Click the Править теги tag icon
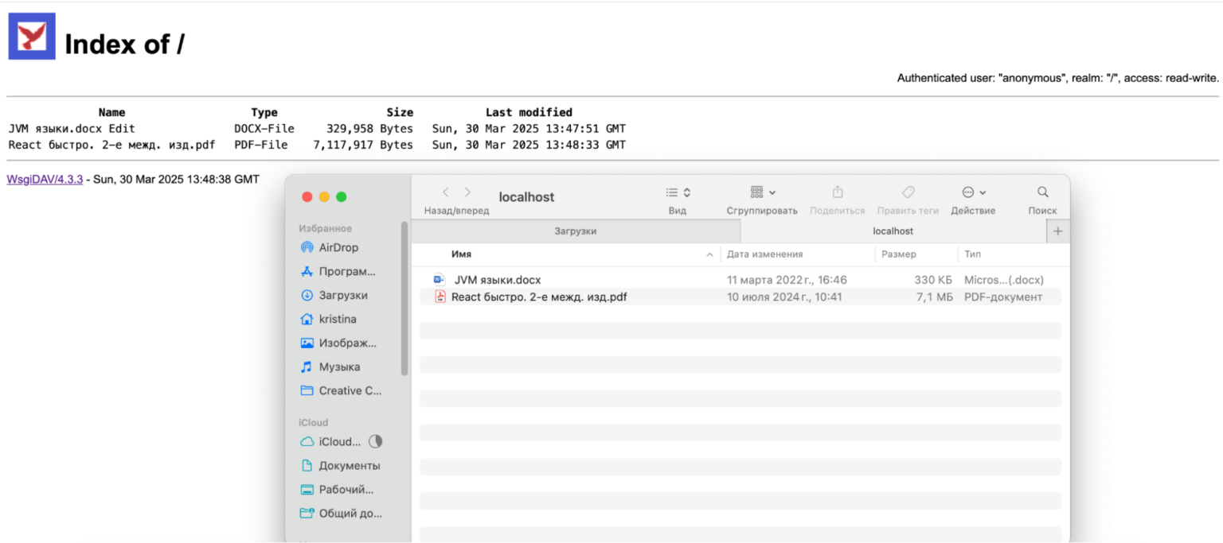Screen dimensions: 1223x543 pos(908,192)
